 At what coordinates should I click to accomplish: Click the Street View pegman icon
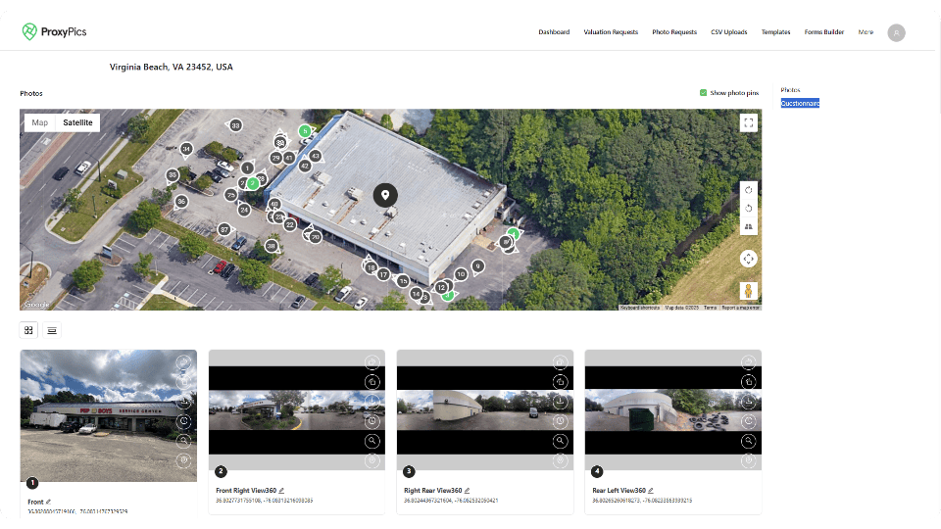[749, 291]
